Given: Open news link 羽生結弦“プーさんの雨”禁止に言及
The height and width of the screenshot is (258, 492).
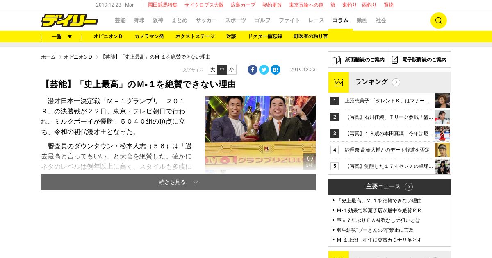Looking at the screenshot, I should (375, 230).
